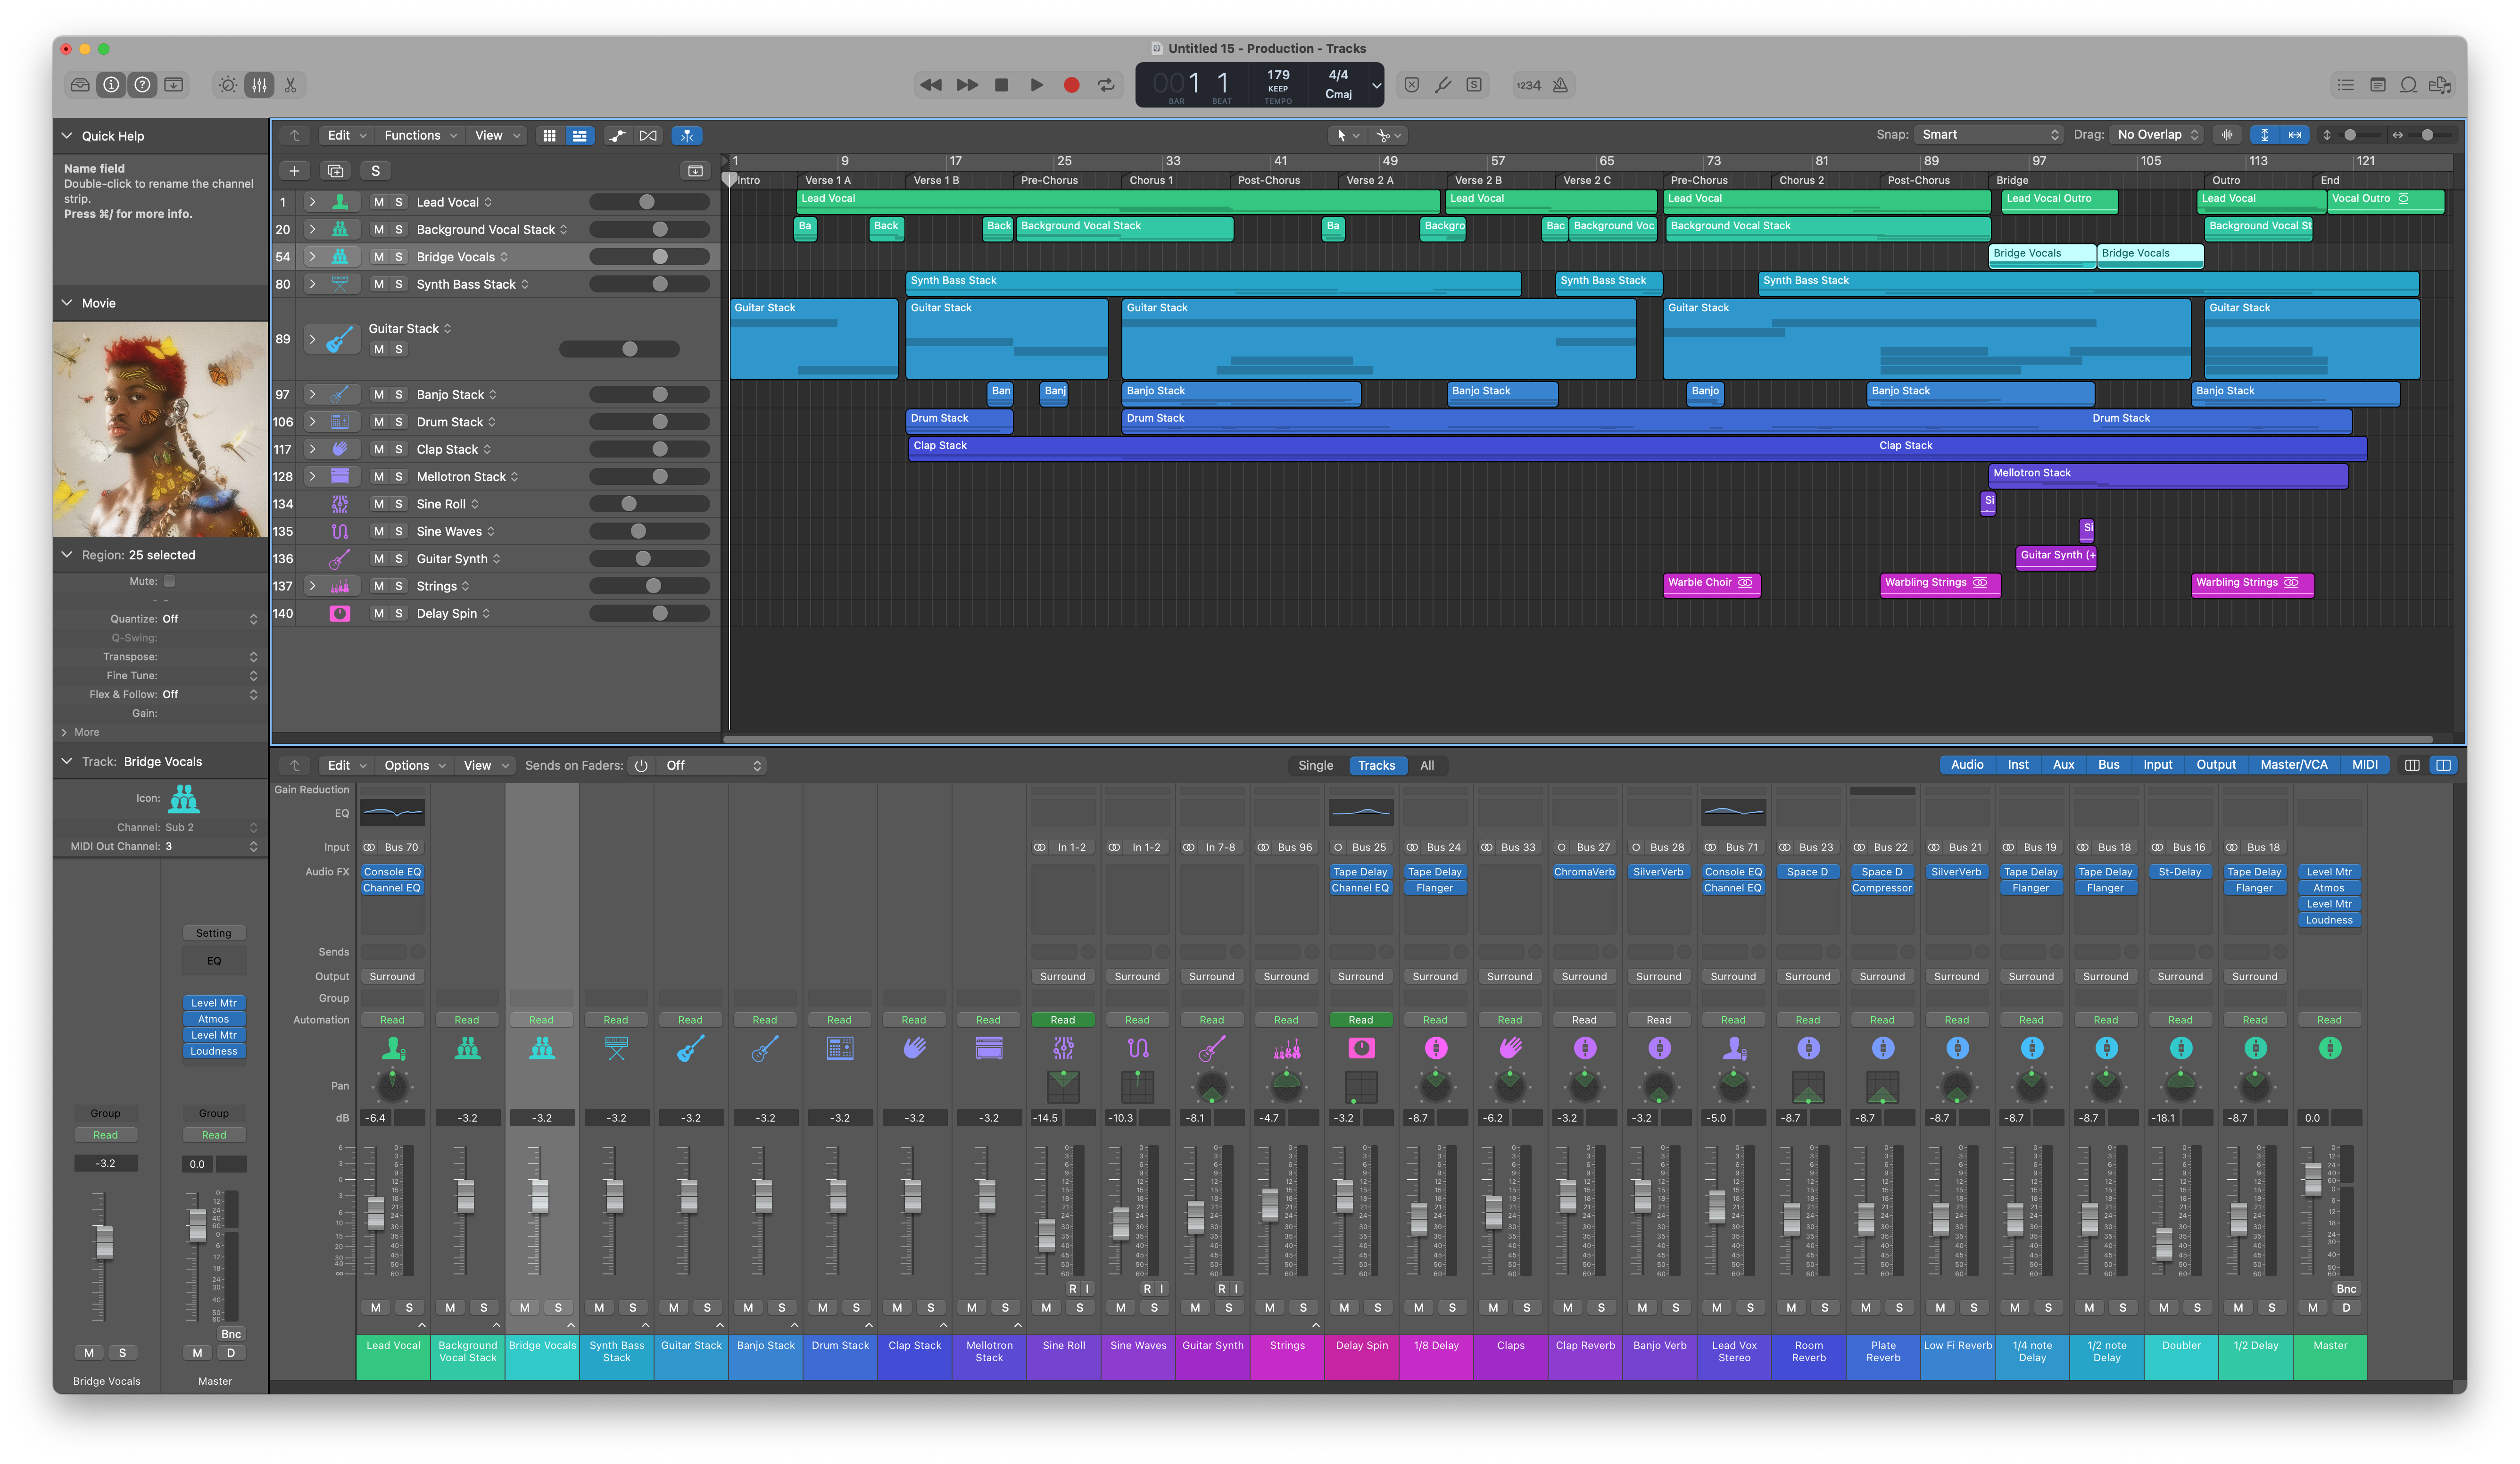The image size is (2520, 1464).
Task: Toggle the Flex show/hide icon
Action: [x=648, y=135]
